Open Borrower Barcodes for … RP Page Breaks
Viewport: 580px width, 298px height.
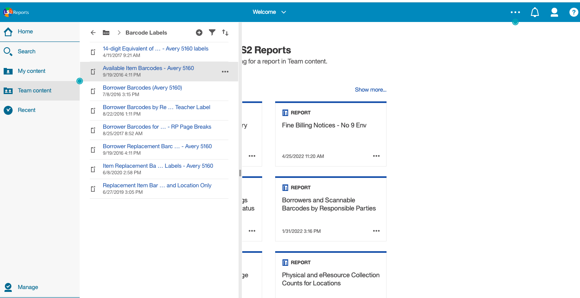(157, 127)
